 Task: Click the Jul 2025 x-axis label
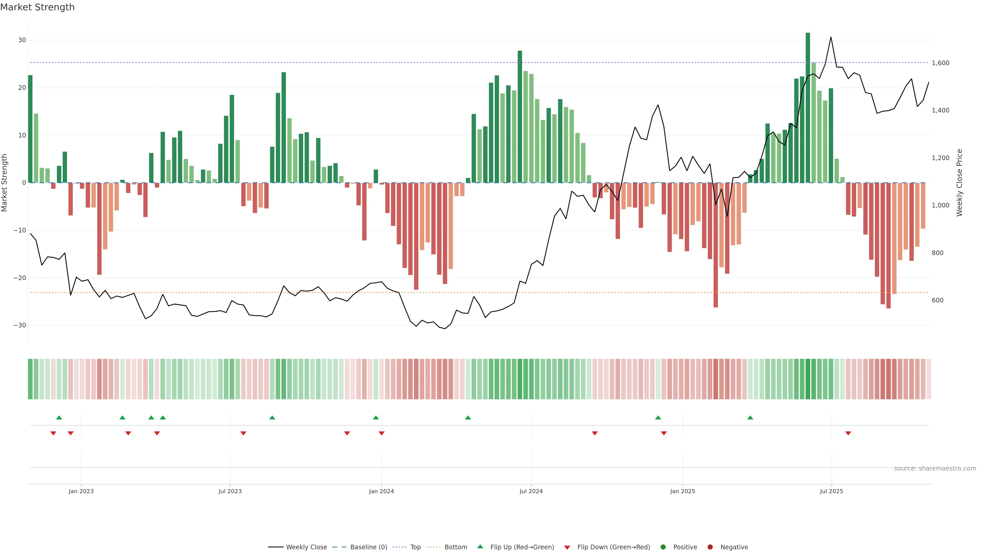pyautogui.click(x=831, y=491)
